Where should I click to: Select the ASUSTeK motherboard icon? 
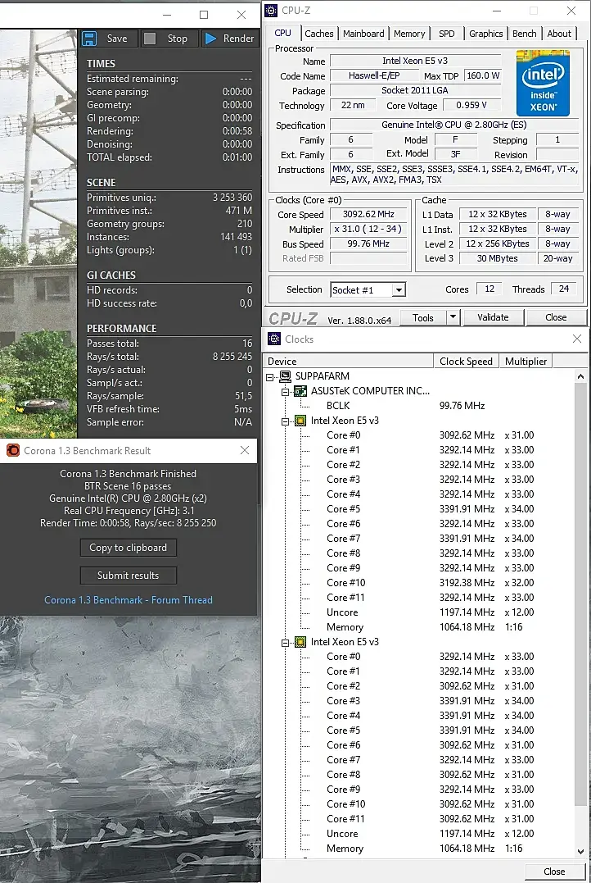tap(300, 391)
